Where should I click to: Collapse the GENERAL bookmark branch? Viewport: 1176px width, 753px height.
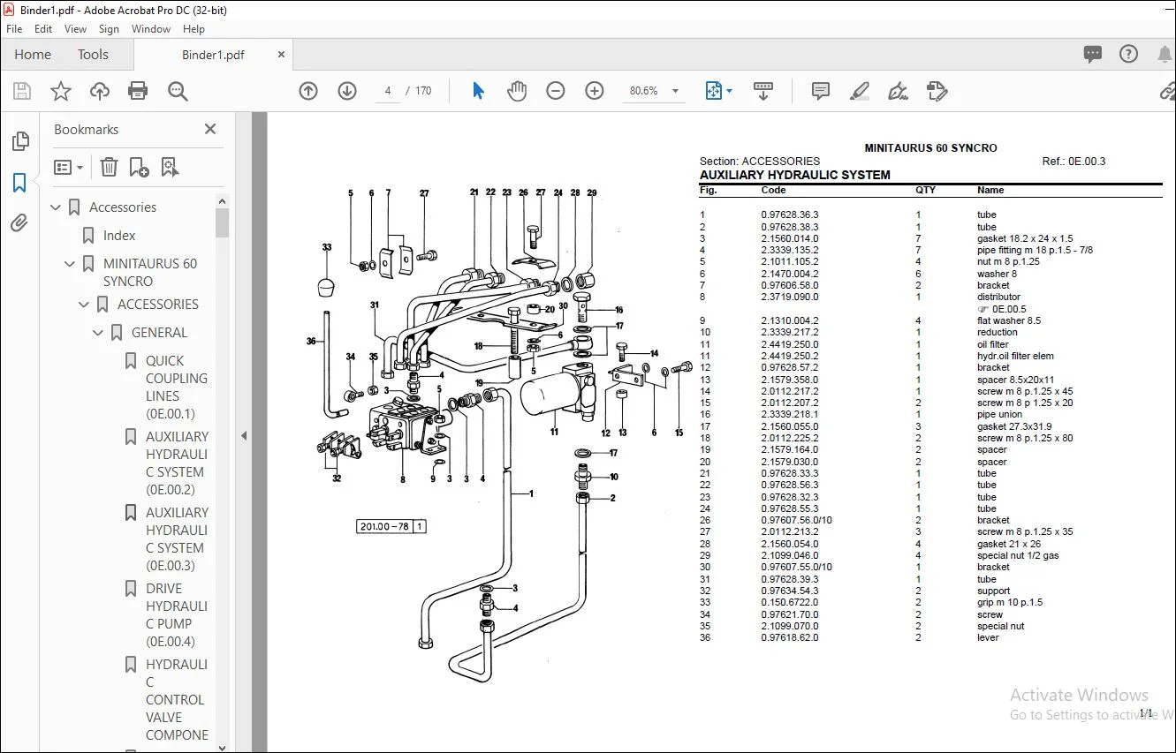[x=99, y=333]
